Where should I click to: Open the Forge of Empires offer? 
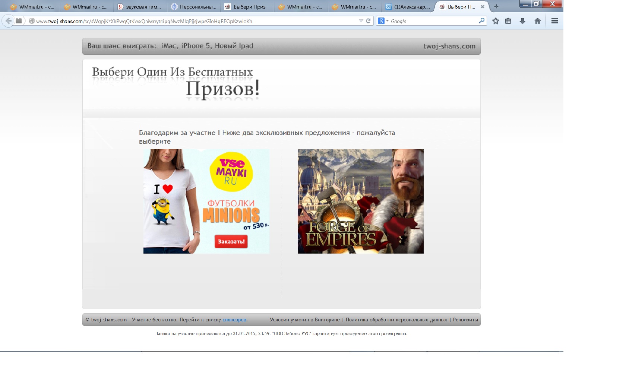click(360, 201)
